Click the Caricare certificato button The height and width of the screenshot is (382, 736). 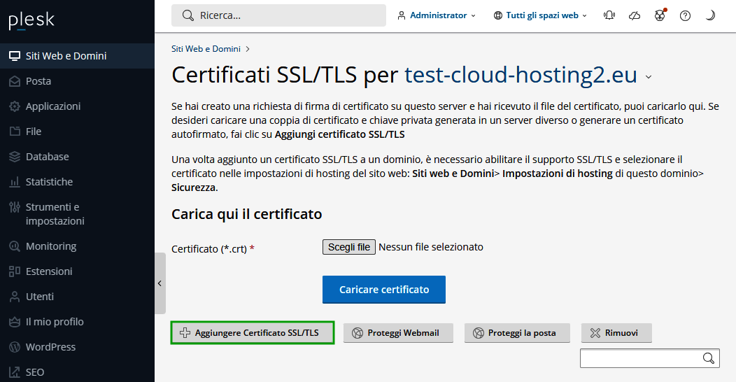[384, 290]
